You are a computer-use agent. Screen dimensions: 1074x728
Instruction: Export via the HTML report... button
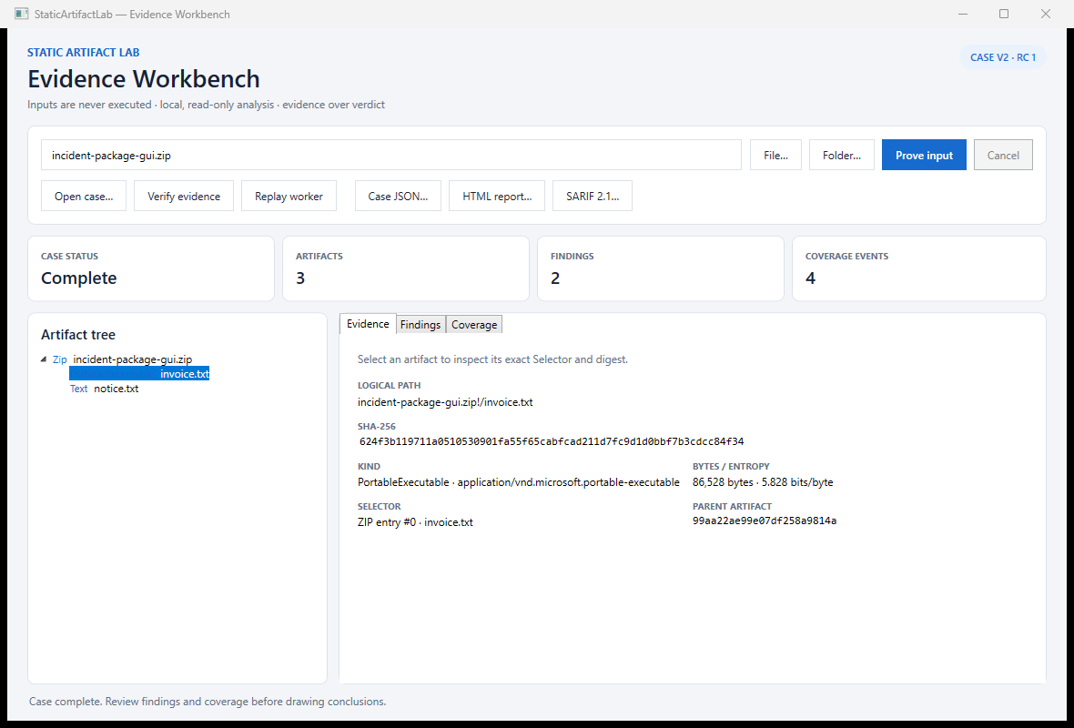tap(497, 196)
